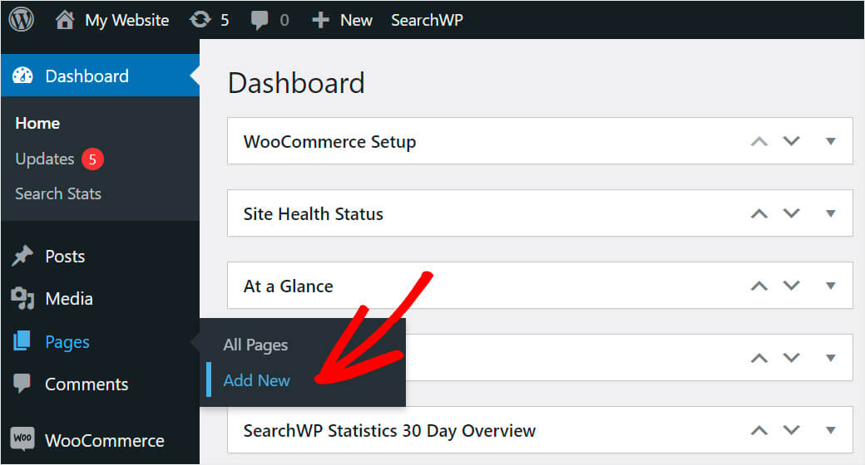Click the Dashboard gauge icon in sidebar

[22, 76]
